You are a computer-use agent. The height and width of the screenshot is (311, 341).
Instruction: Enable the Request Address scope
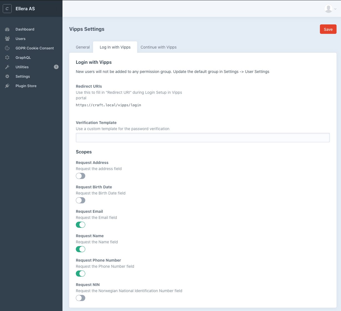tap(81, 176)
